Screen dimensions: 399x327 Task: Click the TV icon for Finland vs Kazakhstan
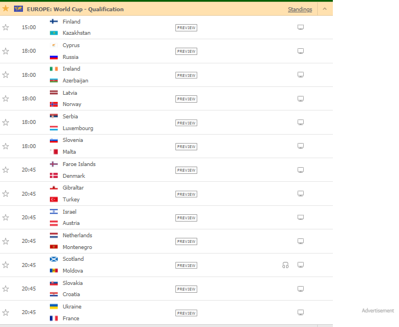tap(300, 27)
